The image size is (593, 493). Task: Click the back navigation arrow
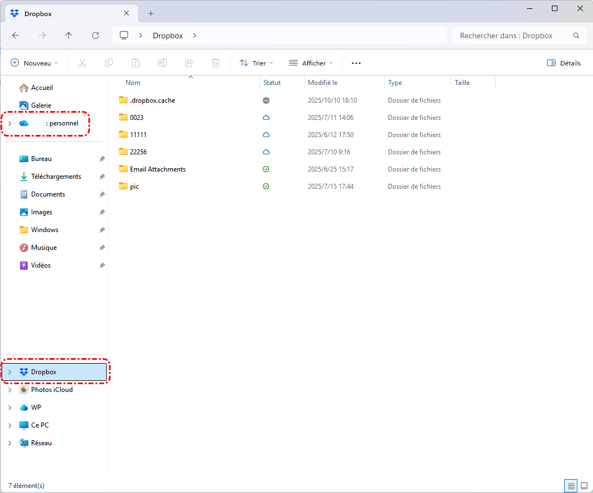tap(16, 36)
